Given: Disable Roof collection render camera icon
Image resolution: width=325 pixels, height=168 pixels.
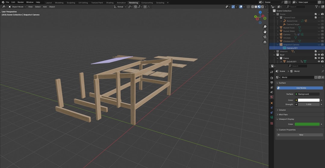Looking at the screenshot, I should point(322,55).
